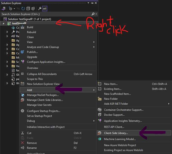172x154 pixels.
Task: Toggle the Preview Selected Items button
Action: (x=45, y=9)
